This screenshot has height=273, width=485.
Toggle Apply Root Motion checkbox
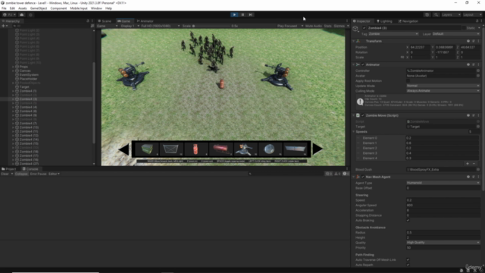[408, 81]
